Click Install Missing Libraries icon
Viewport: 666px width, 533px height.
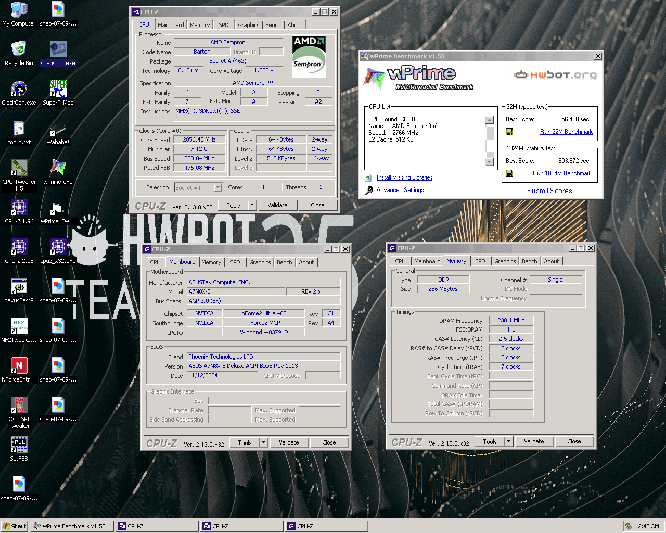click(x=368, y=177)
